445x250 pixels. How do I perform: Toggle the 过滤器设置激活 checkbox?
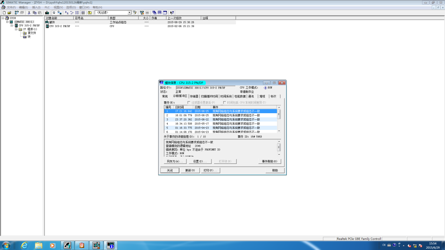pyautogui.click(x=189, y=103)
